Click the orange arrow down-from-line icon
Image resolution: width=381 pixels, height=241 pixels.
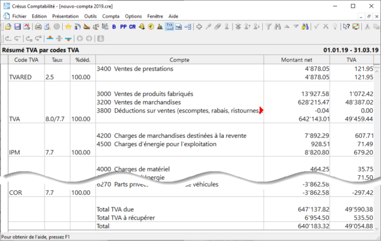click(x=69, y=39)
